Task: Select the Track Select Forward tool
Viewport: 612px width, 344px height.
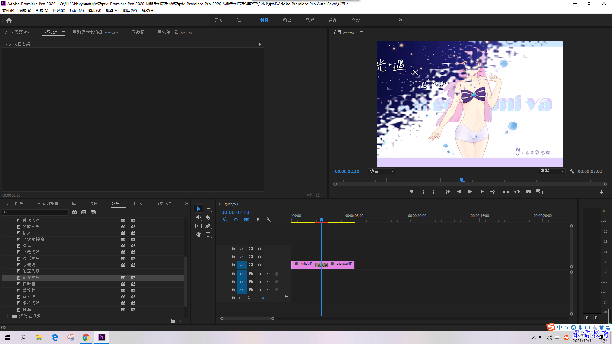Action: pyautogui.click(x=208, y=209)
